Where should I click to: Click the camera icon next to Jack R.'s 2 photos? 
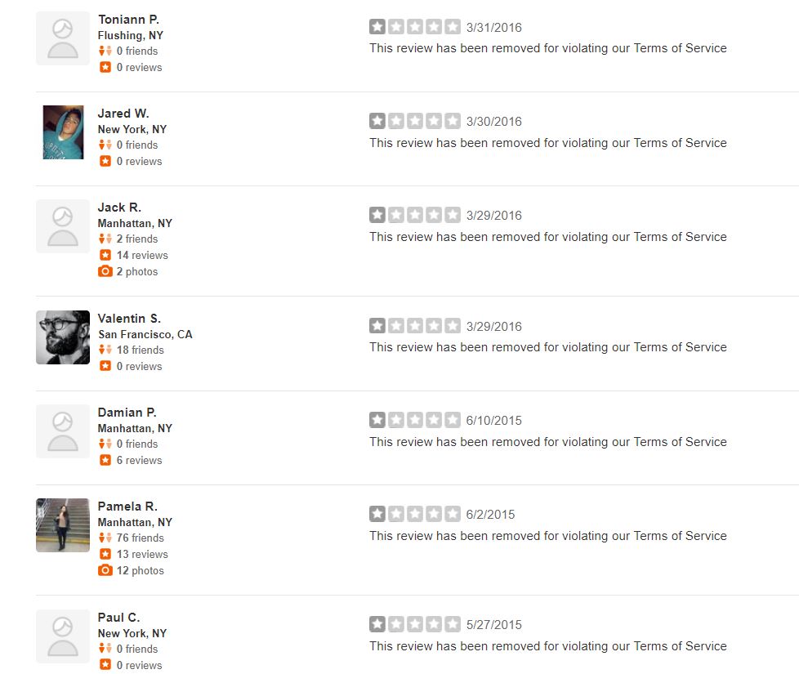pyautogui.click(x=105, y=271)
